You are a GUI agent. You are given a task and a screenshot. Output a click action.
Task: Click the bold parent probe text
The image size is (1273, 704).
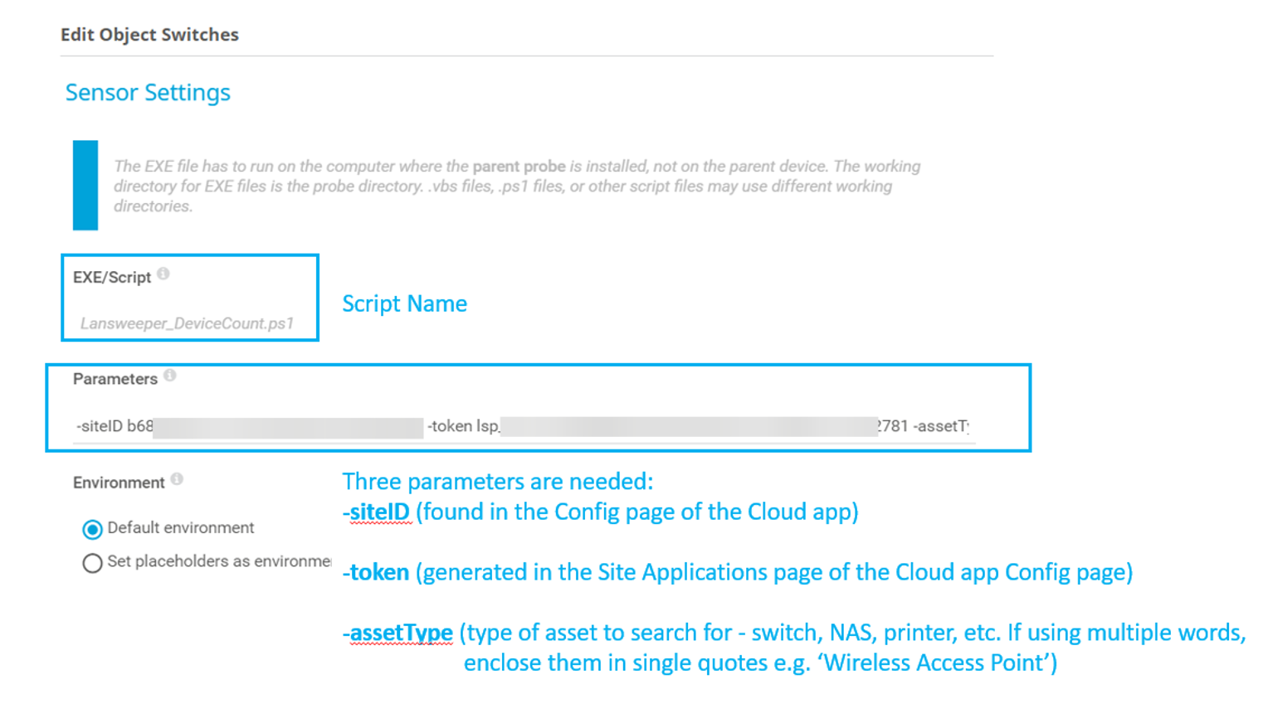tap(519, 167)
